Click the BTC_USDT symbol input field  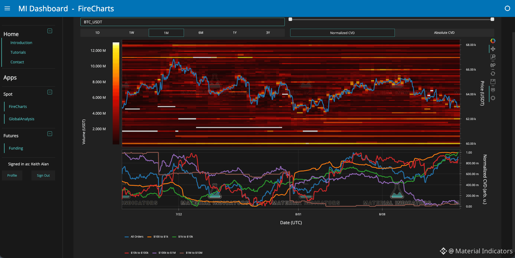182,22
